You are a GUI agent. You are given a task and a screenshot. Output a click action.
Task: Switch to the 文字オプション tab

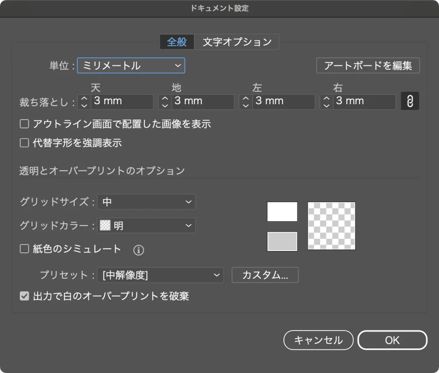[237, 42]
